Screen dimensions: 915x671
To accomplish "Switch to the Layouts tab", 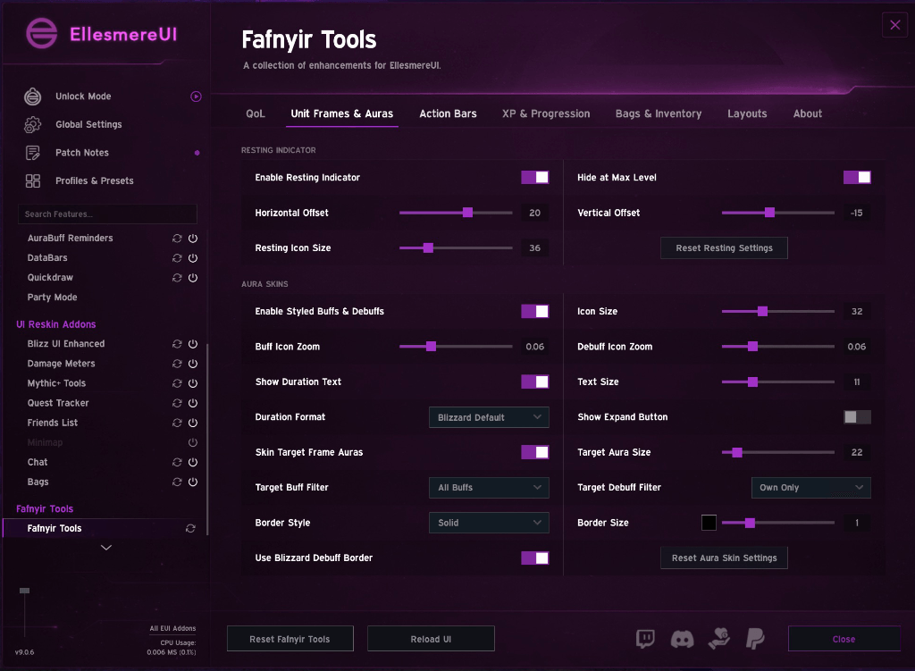I will tap(747, 113).
